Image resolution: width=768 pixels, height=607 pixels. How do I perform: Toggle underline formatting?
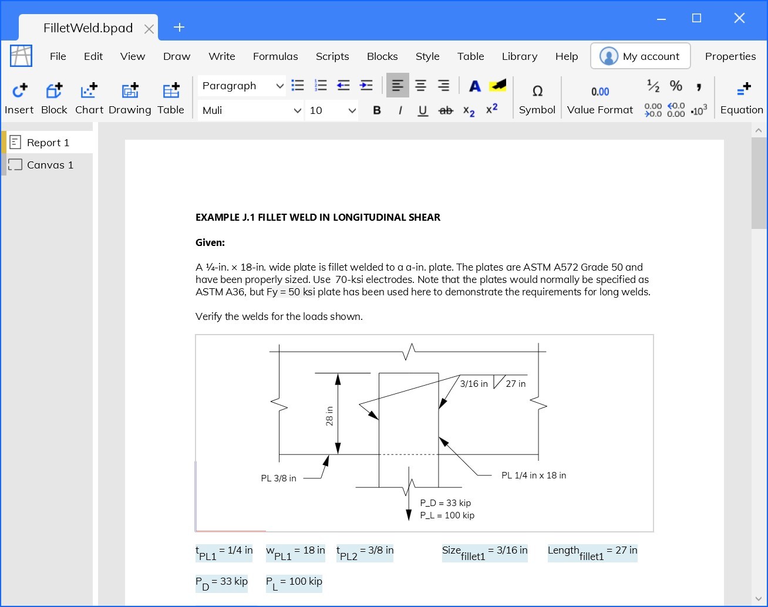(423, 110)
